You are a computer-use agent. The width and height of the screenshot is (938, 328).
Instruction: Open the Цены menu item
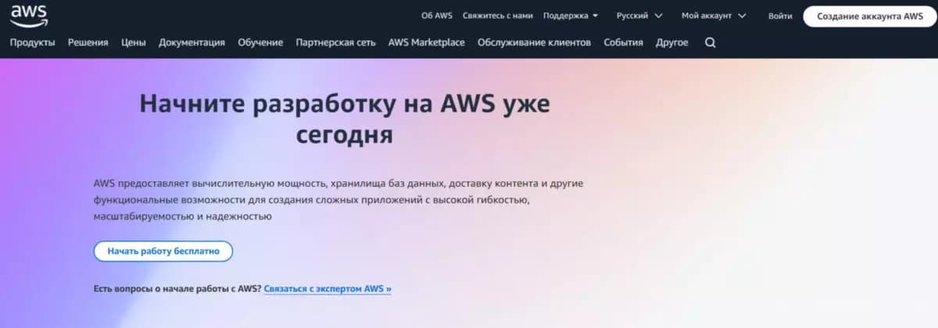click(x=134, y=43)
